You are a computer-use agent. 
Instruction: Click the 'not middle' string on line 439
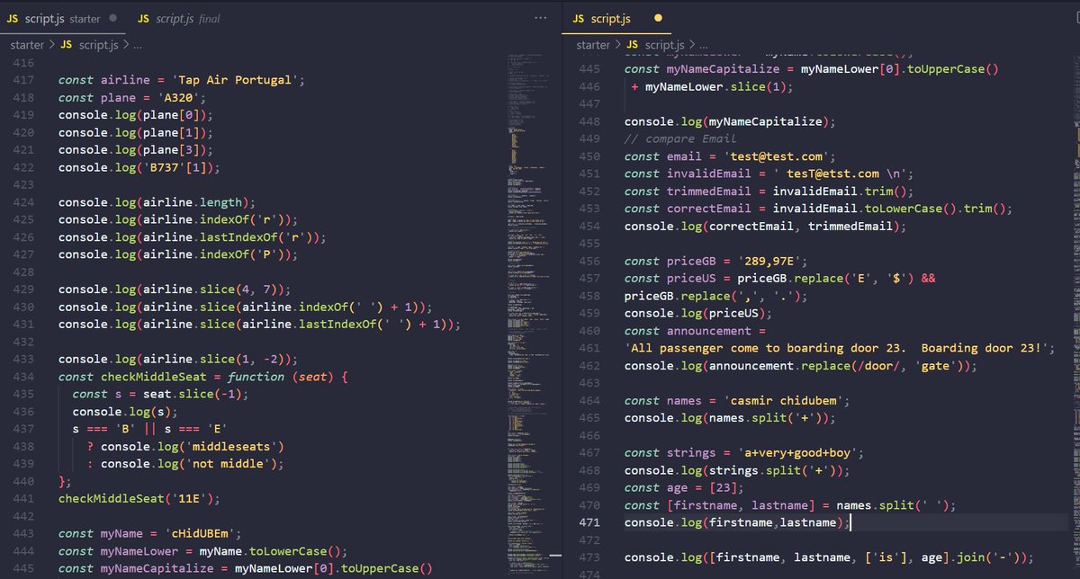tap(229, 464)
